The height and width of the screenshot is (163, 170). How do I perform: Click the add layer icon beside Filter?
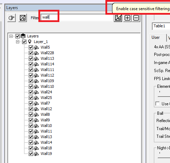[x=23, y=18]
